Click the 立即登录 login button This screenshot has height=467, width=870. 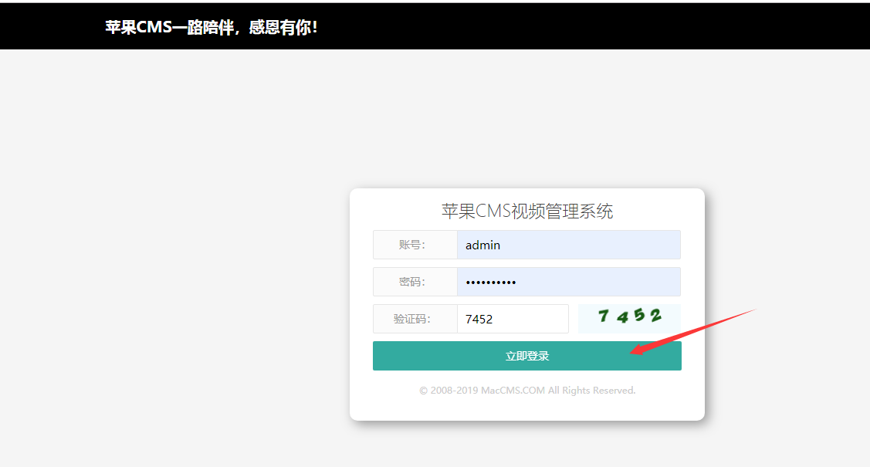[x=527, y=356]
